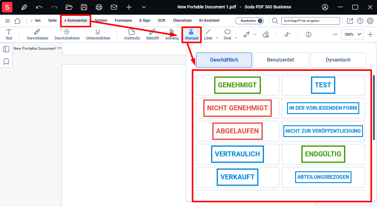377x207 pixels.
Task: Print the document with the printer icon
Action: pos(99,7)
